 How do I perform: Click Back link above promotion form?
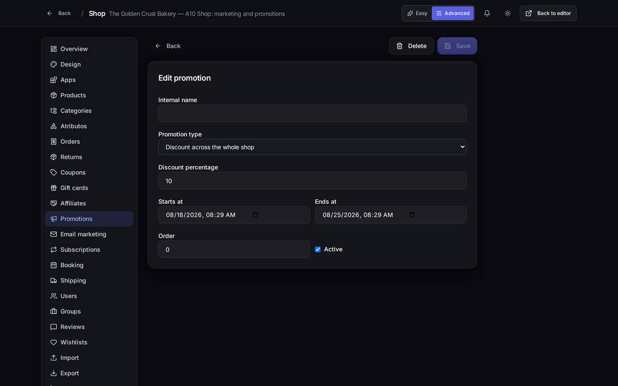tap(168, 46)
